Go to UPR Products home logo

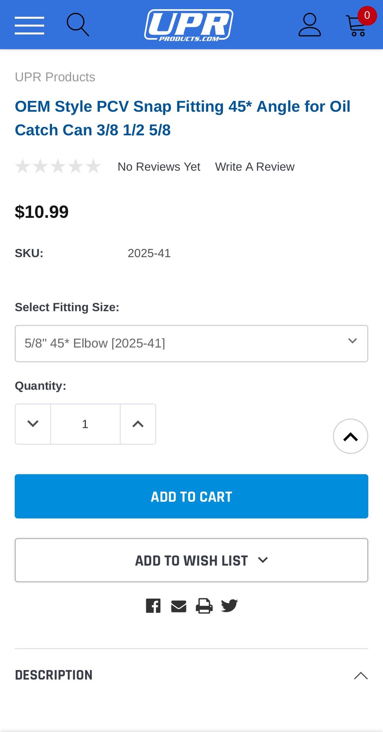[189, 25]
